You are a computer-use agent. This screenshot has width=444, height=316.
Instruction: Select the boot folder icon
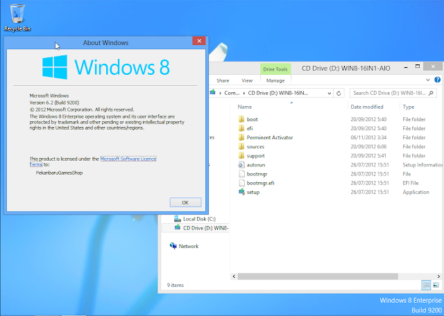point(241,119)
